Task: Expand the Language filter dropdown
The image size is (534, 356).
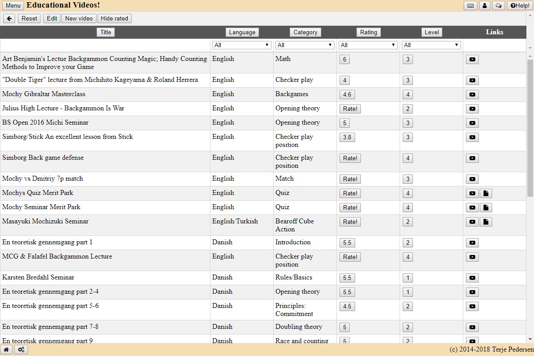Action: click(x=242, y=45)
